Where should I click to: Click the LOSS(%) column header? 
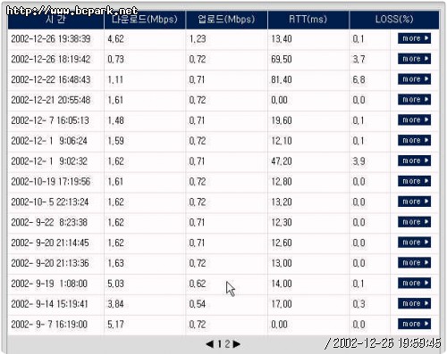[394, 20]
